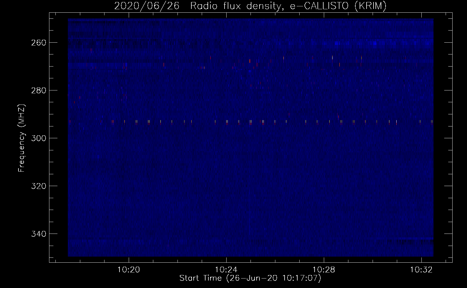Screen dimensions: 467x288
Task: Click the 10:20 time tick label
Action: (128, 270)
